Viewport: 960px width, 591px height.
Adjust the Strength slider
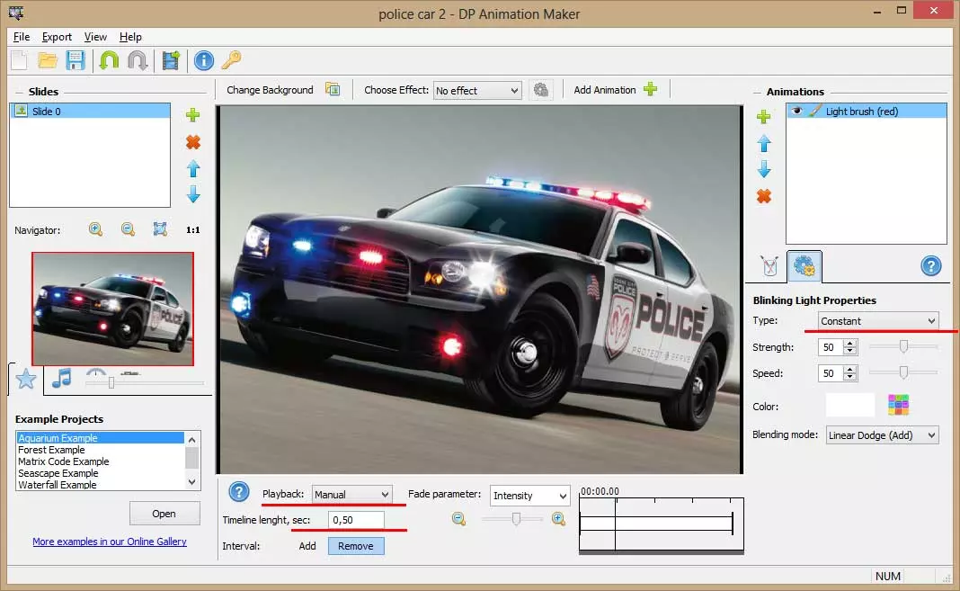pos(903,346)
